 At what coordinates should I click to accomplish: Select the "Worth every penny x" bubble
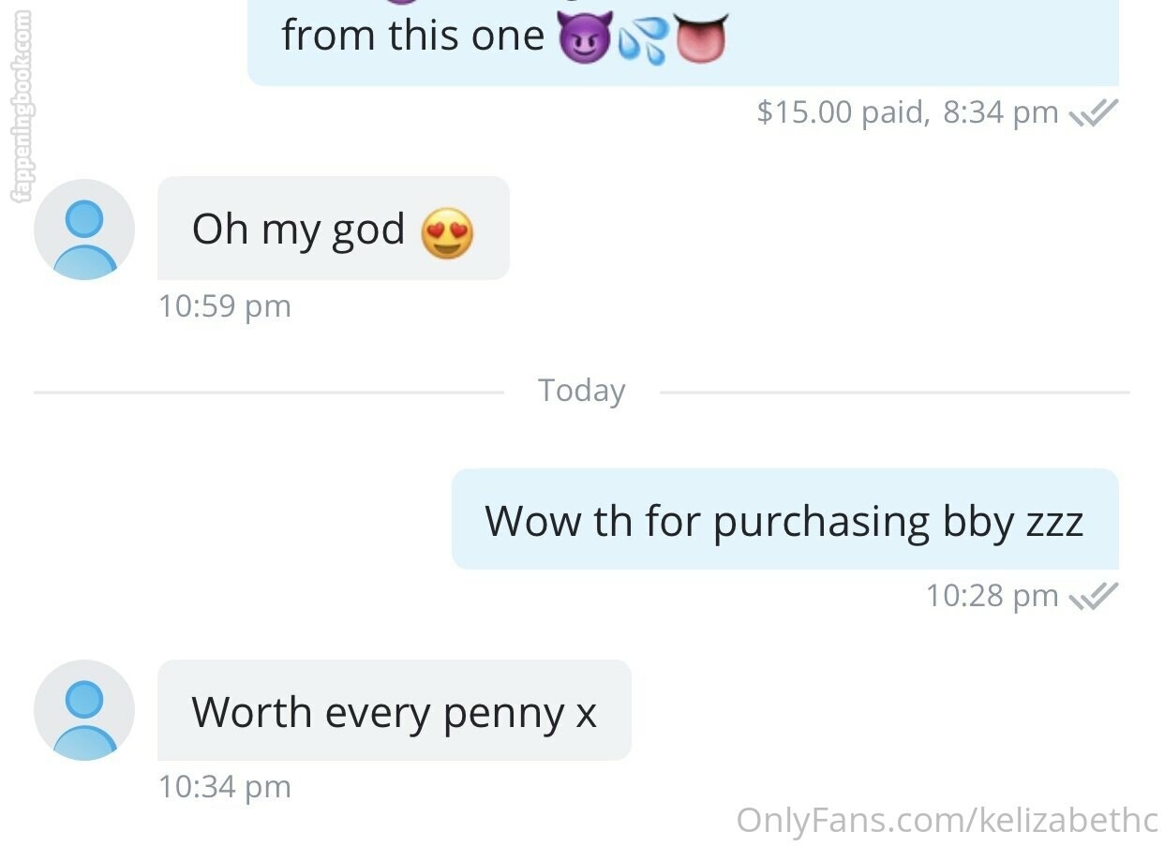click(x=395, y=710)
